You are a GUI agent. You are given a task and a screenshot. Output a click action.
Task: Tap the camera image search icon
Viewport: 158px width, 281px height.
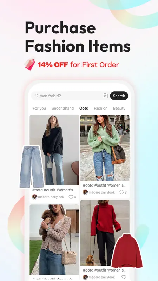pos(105,96)
